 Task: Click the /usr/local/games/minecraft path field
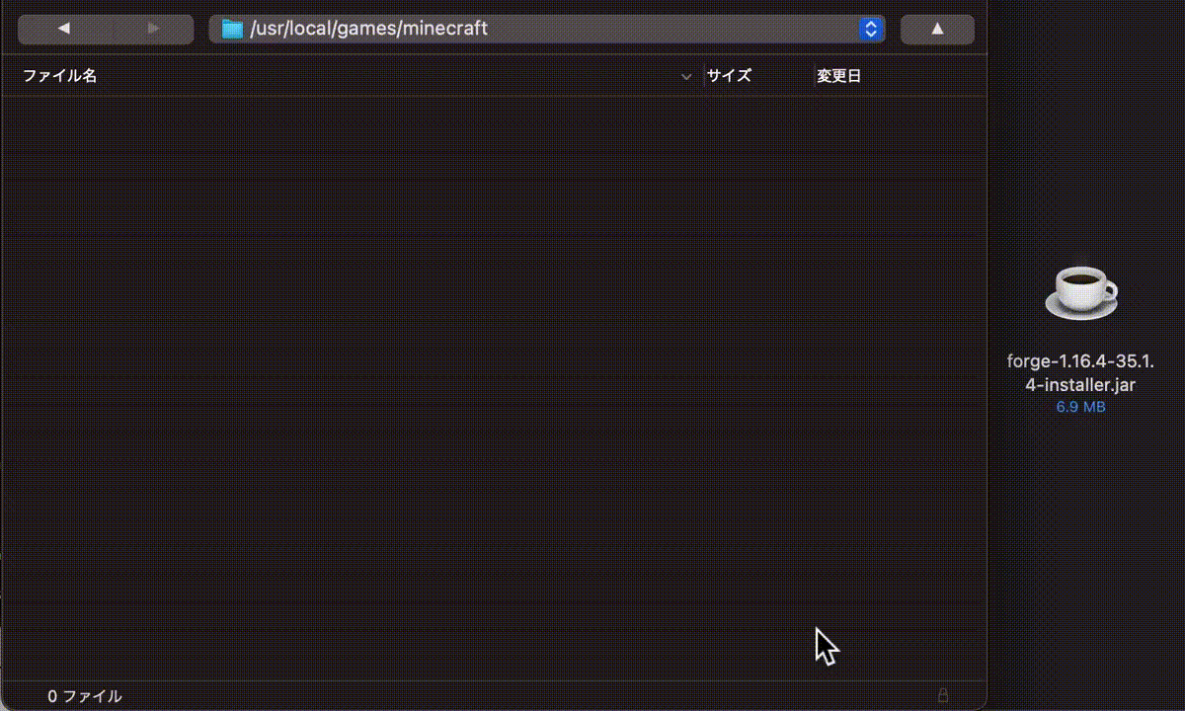tap(547, 30)
